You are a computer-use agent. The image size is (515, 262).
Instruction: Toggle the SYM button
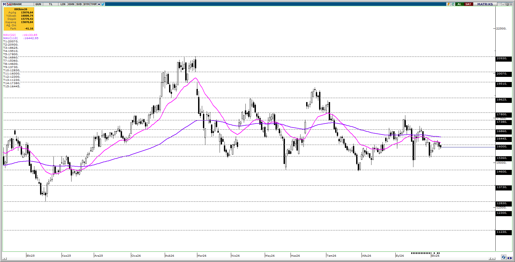point(86,4)
